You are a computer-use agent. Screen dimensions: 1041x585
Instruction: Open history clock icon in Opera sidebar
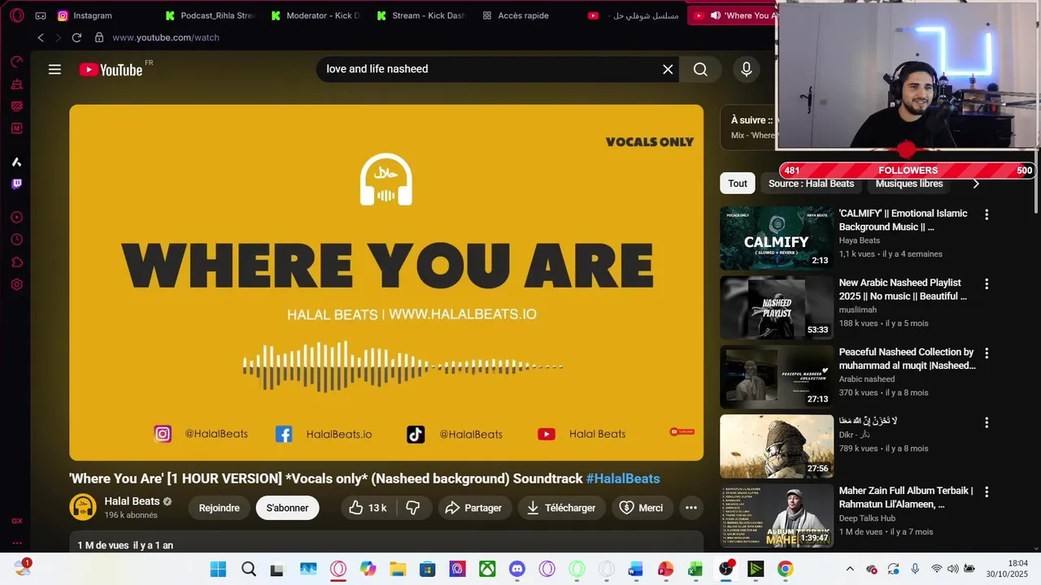pyautogui.click(x=16, y=240)
